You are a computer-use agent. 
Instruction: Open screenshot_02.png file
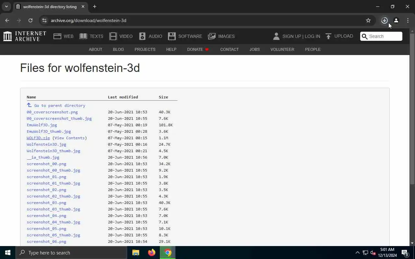[x=46, y=190]
